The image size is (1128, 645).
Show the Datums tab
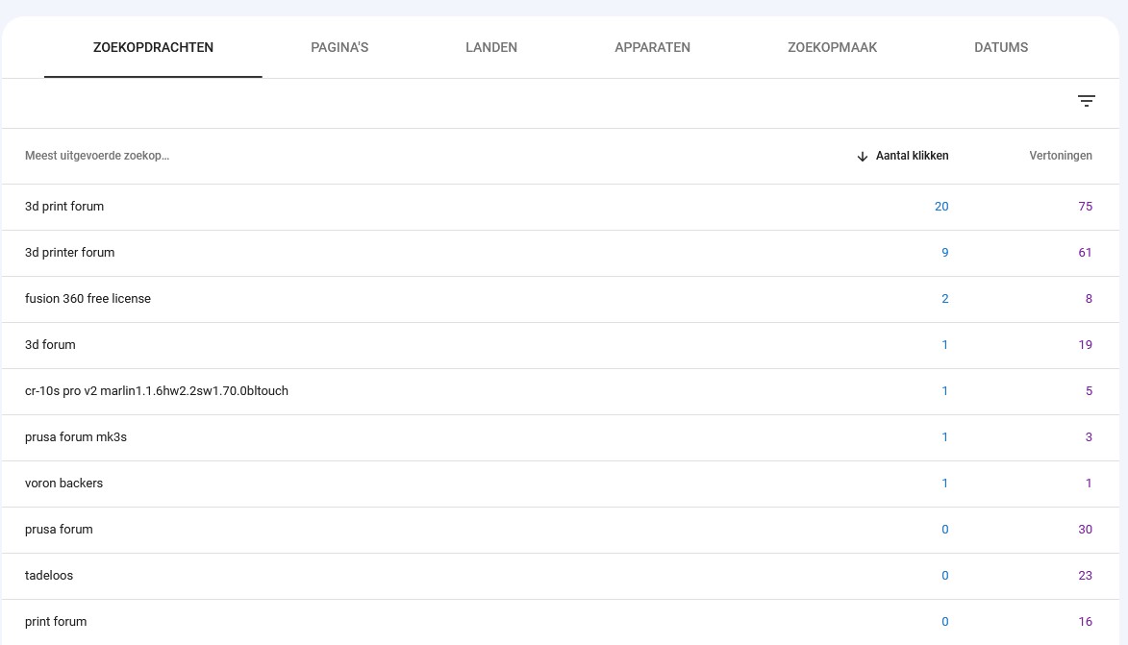click(x=1001, y=47)
